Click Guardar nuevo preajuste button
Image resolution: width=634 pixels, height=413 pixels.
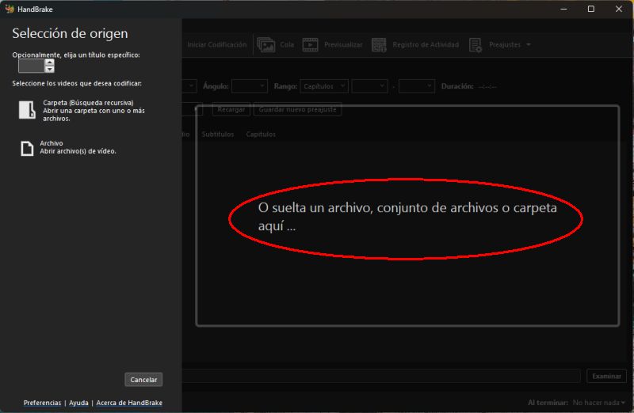[x=297, y=109]
